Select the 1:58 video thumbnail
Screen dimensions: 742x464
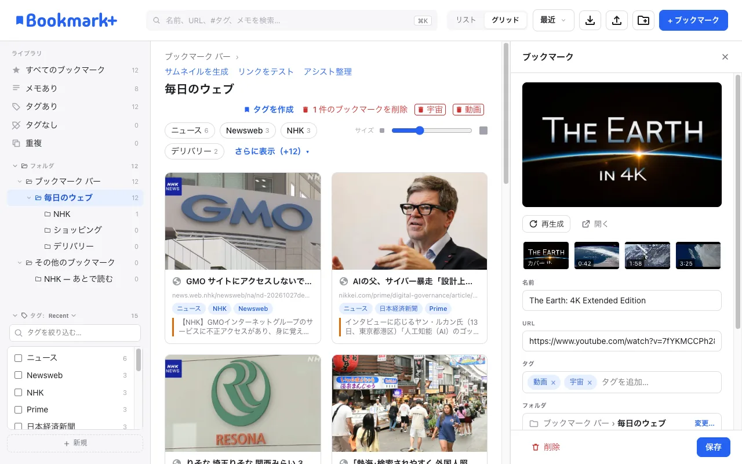[x=648, y=255]
